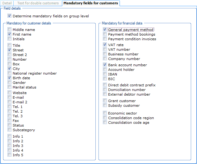The height and width of the screenshot is (164, 197).
Task: Uncheck the City checkbox
Action: pos(10,69)
